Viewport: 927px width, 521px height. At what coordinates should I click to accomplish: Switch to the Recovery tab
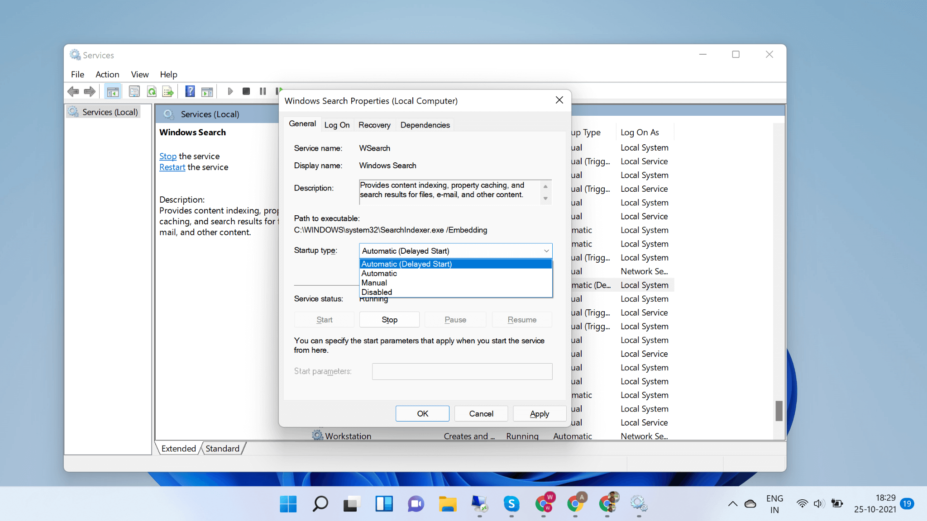(374, 124)
